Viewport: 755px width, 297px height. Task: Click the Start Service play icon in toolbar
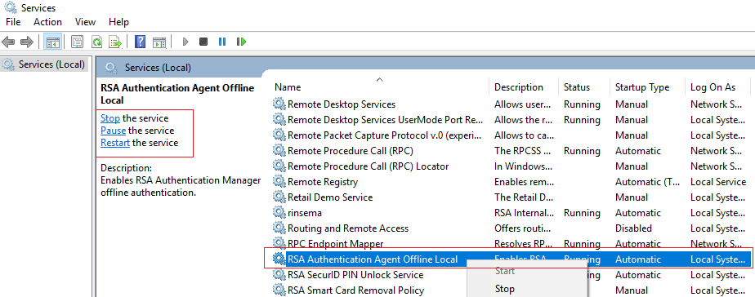click(185, 42)
